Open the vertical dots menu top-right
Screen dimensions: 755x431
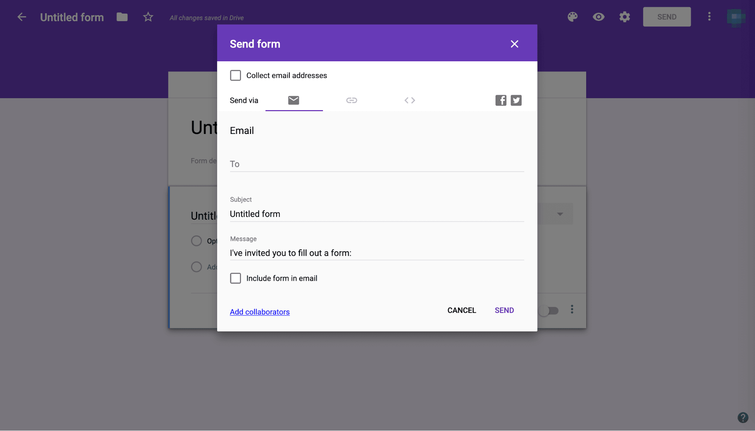point(709,16)
